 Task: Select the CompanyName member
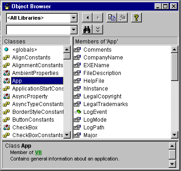click(103, 58)
